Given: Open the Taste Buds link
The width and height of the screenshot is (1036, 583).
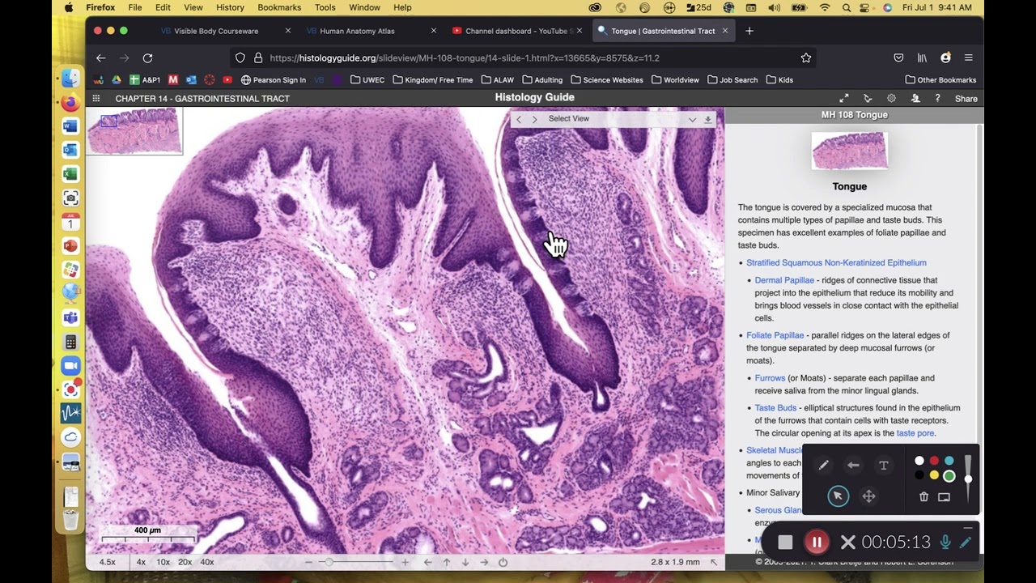Looking at the screenshot, I should (x=775, y=408).
